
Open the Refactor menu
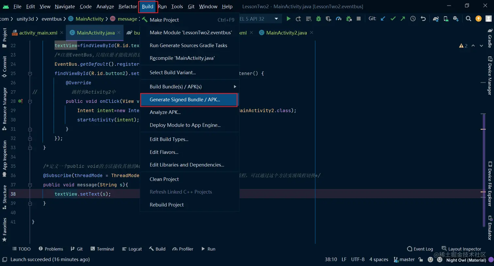point(128,7)
